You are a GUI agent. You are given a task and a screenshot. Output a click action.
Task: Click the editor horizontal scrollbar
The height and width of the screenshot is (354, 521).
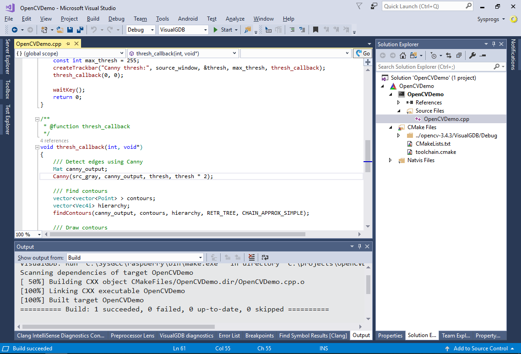177,234
